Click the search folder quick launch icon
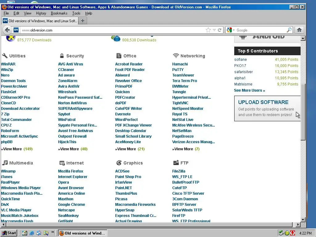 click(46, 233)
